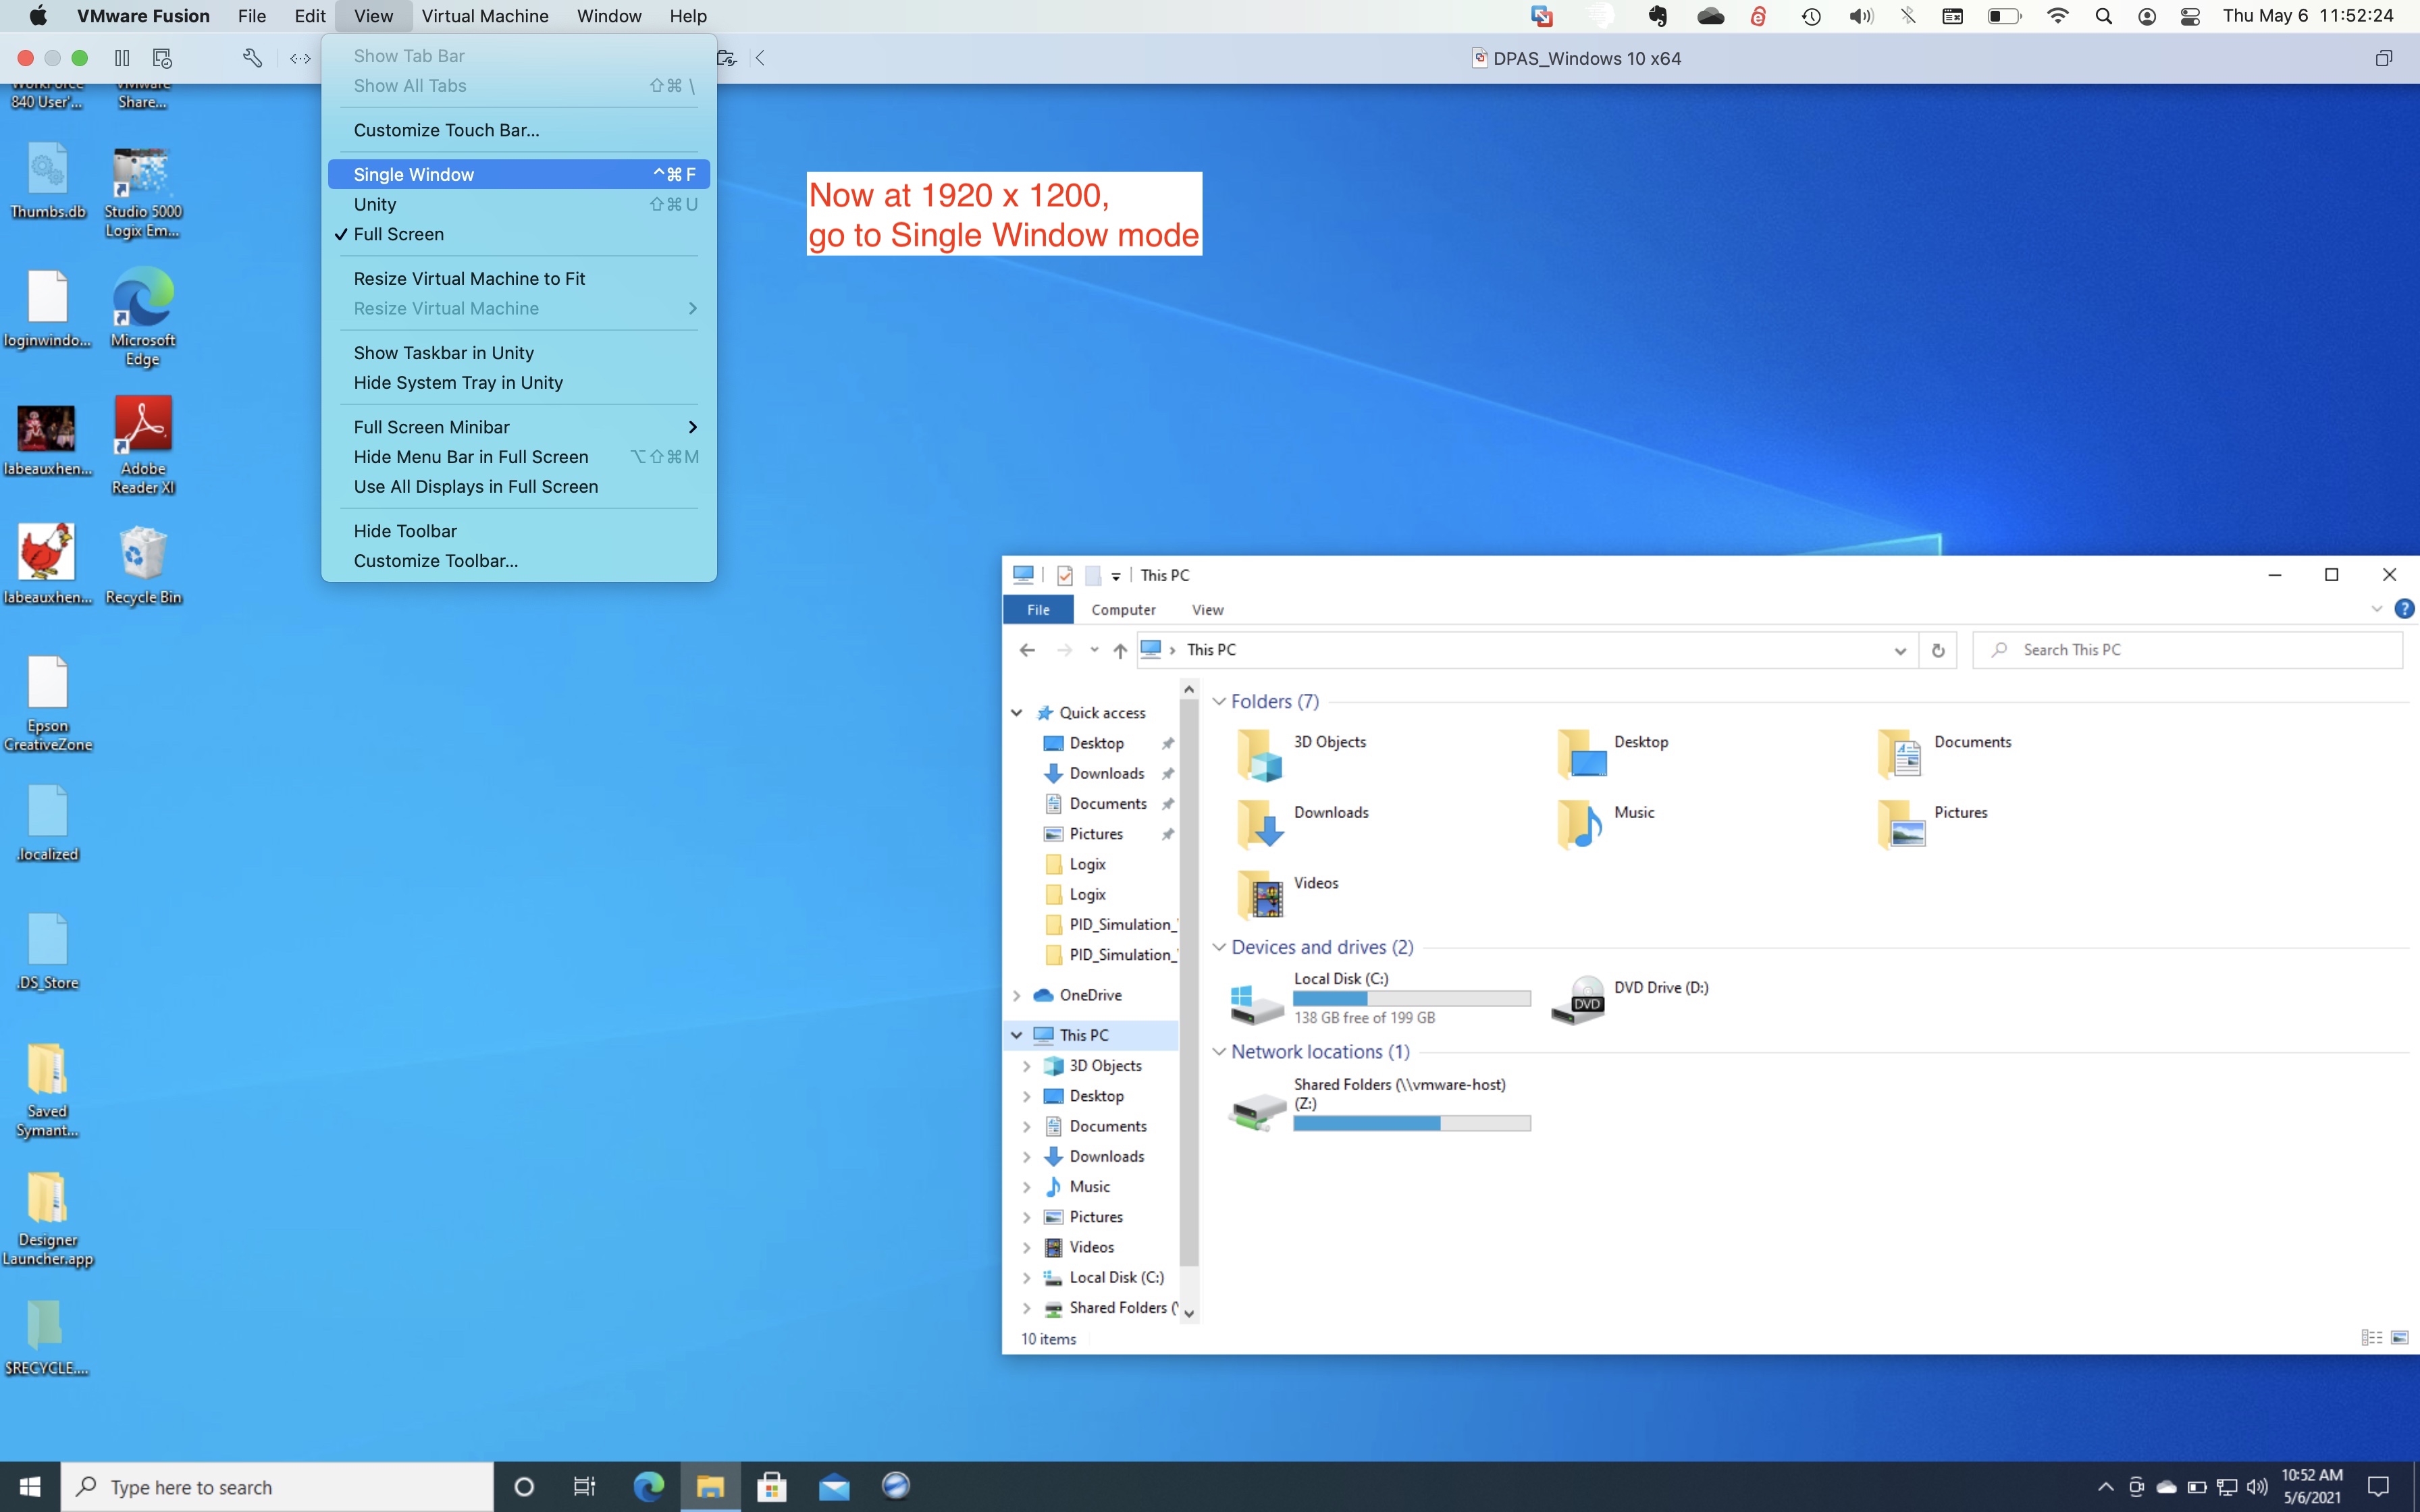Expand OneDrive in the navigation tree
The image size is (2420, 1512).
pyautogui.click(x=1016, y=995)
